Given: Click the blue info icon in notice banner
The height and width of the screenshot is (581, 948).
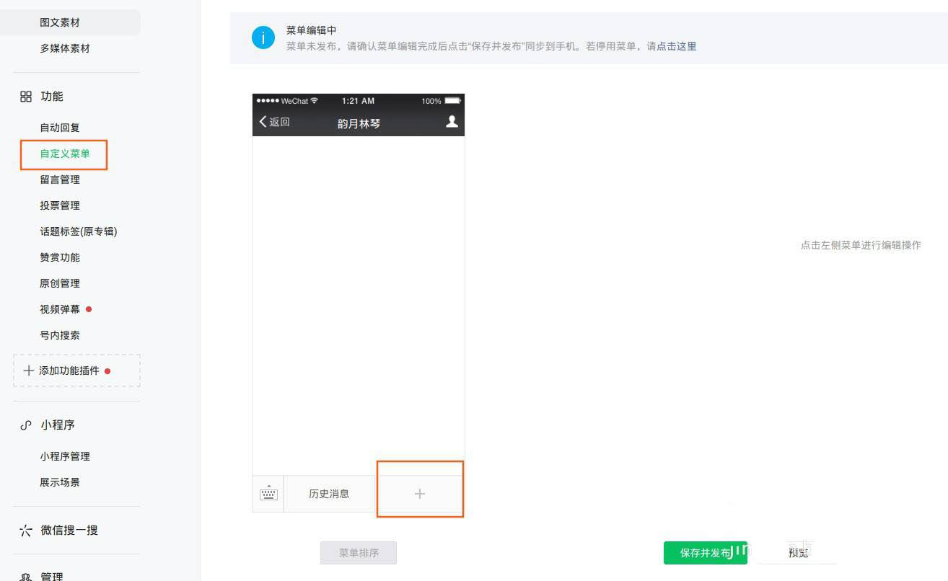Looking at the screenshot, I should pos(263,37).
